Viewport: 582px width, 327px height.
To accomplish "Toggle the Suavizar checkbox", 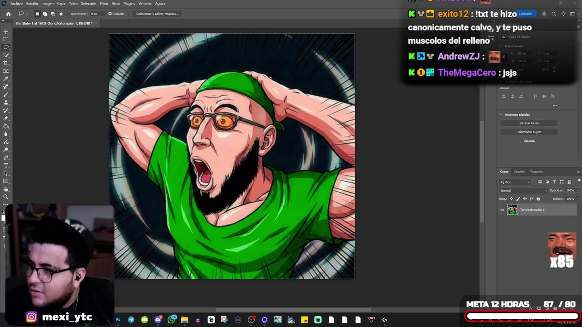I will pyautogui.click(x=110, y=14).
